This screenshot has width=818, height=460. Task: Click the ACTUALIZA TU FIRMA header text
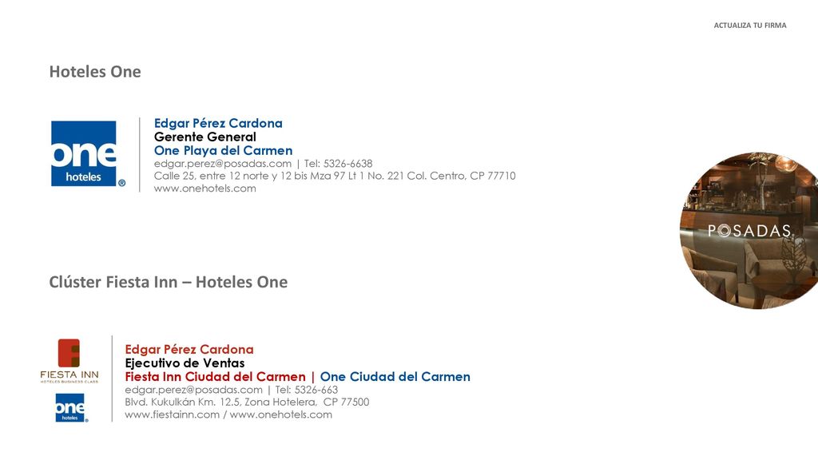pyautogui.click(x=749, y=25)
